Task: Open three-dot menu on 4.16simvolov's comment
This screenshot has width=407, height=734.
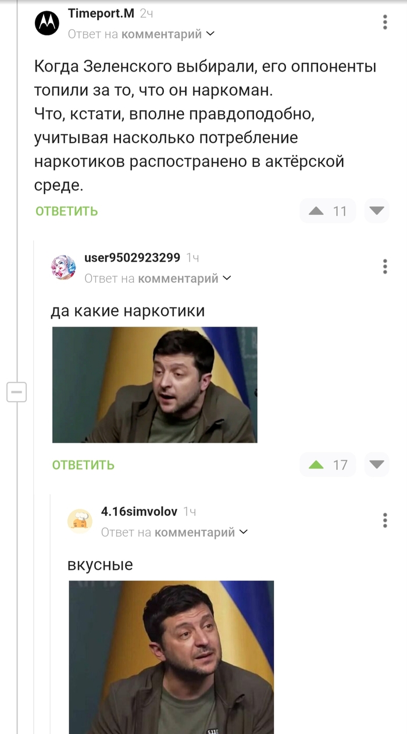Action: pos(385,520)
